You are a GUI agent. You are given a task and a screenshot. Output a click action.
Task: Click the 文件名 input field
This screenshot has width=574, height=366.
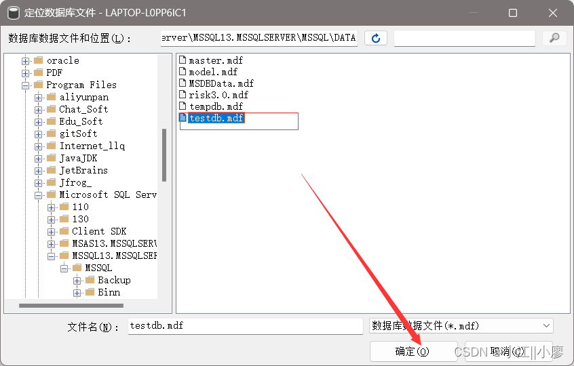click(x=245, y=326)
